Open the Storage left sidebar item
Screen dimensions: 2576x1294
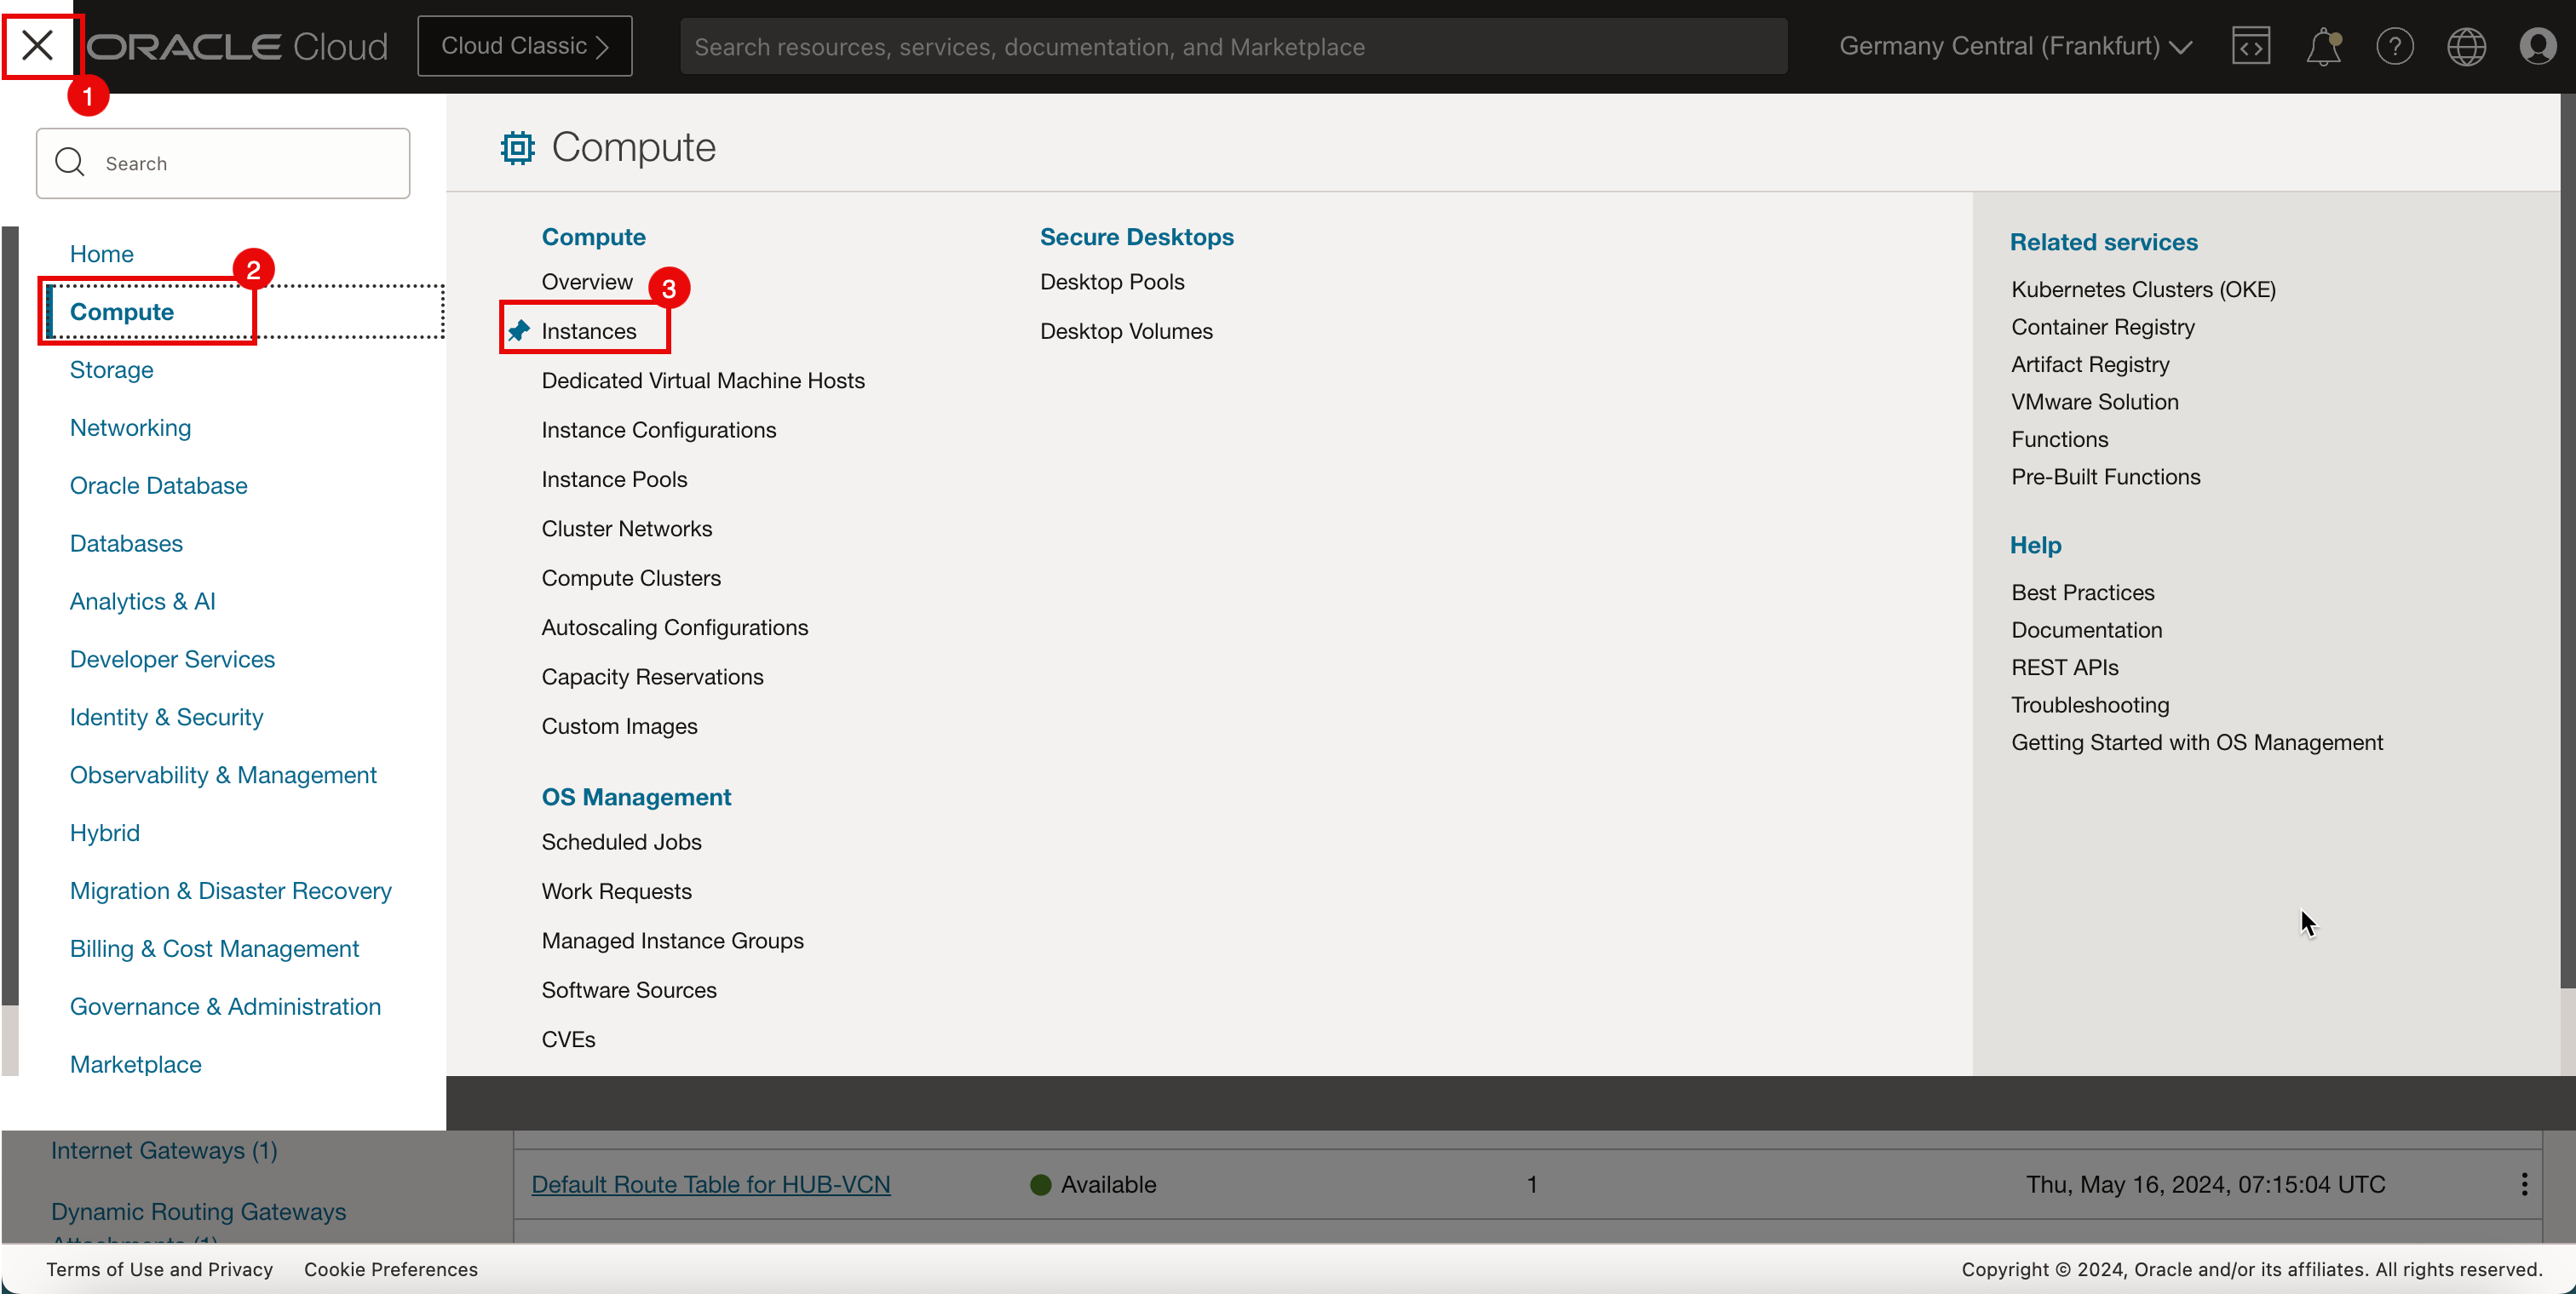(x=111, y=369)
